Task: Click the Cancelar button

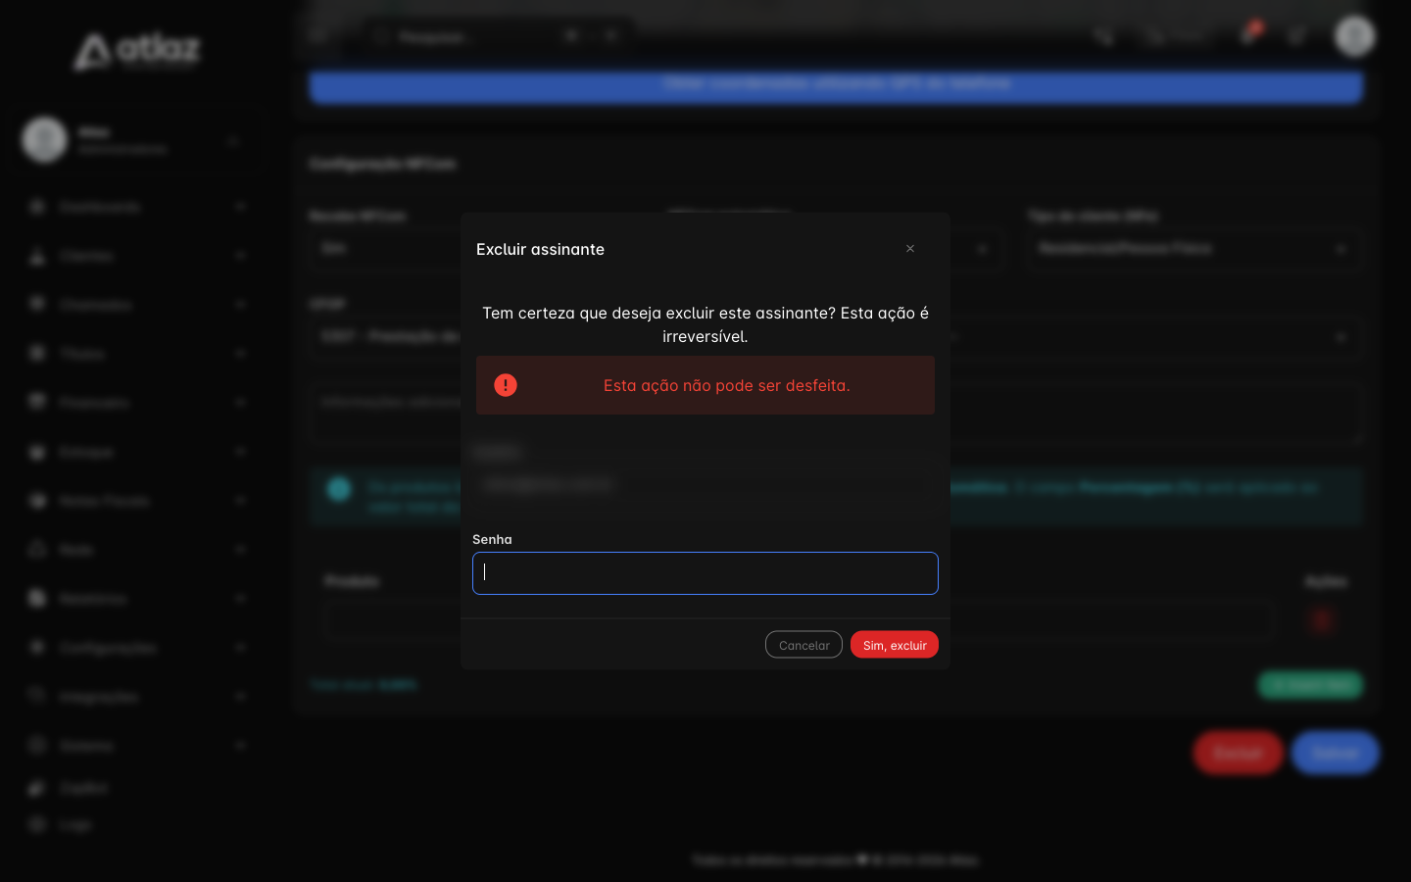Action: point(803,645)
